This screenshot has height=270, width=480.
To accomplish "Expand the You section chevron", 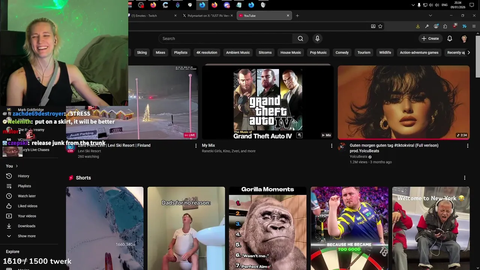I will 17,166.
